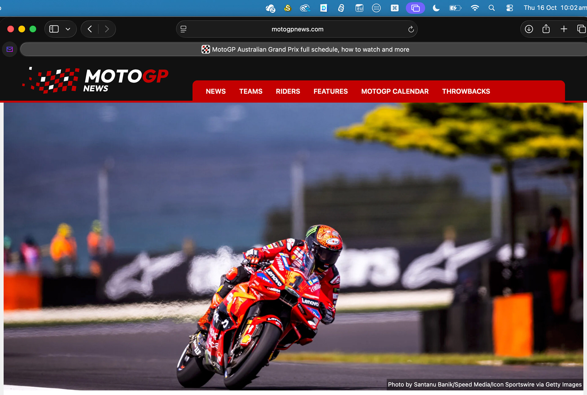The image size is (587, 395).
Task: Select the MotoGP Australian Grand Prix tab
Action: pyautogui.click(x=305, y=49)
